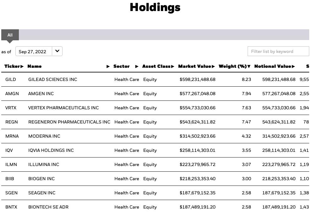Click the MODERNA INC name
This screenshot has height=212, width=313.
coord(44,136)
